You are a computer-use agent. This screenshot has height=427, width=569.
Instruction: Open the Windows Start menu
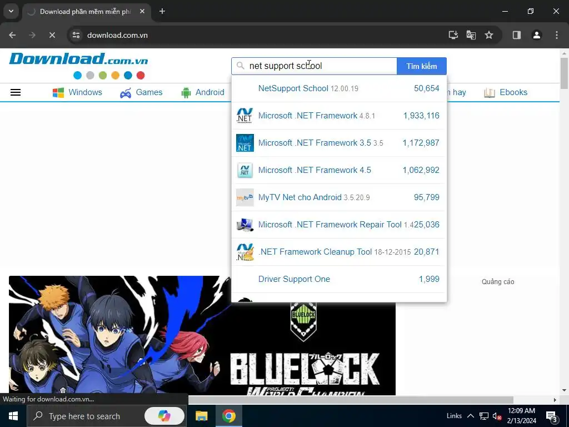(x=13, y=416)
